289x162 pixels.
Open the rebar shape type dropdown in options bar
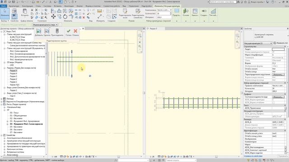click(45, 25)
